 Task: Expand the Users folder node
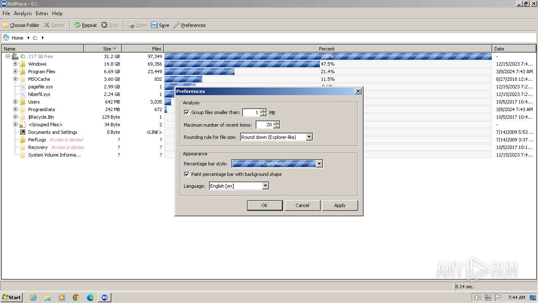tap(15, 102)
